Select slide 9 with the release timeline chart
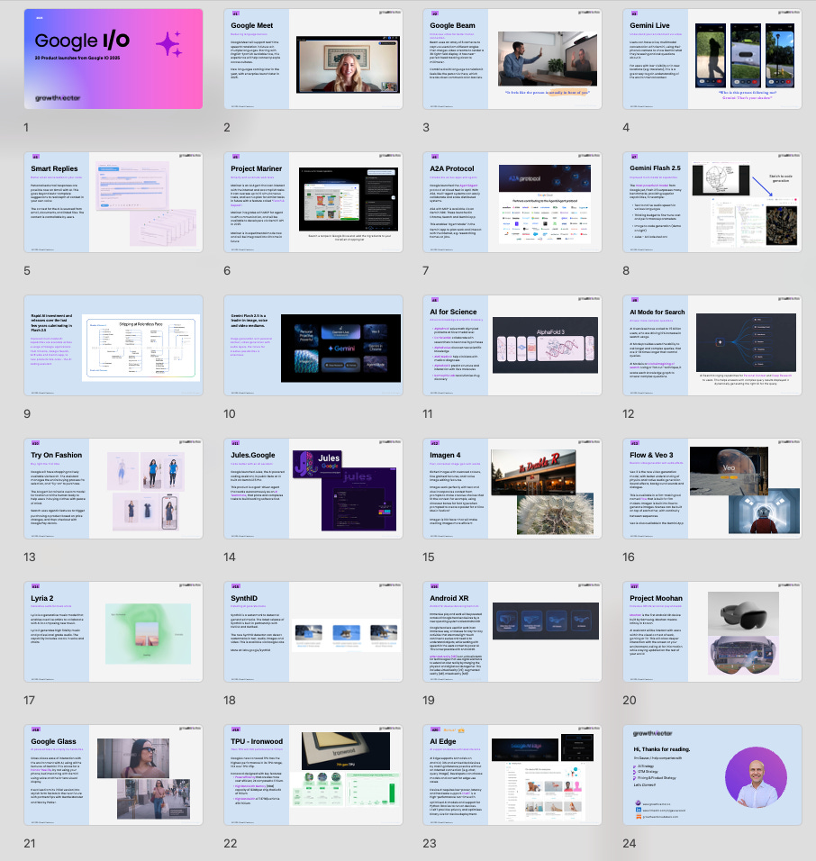The image size is (816, 861). 113,345
